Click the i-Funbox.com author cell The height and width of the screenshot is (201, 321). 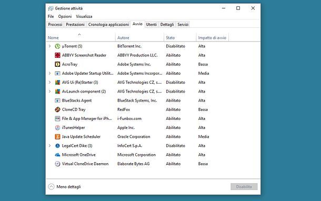(x=129, y=118)
